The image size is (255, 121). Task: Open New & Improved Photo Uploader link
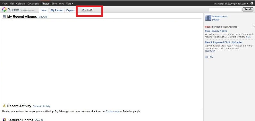pyautogui.click(x=224, y=42)
